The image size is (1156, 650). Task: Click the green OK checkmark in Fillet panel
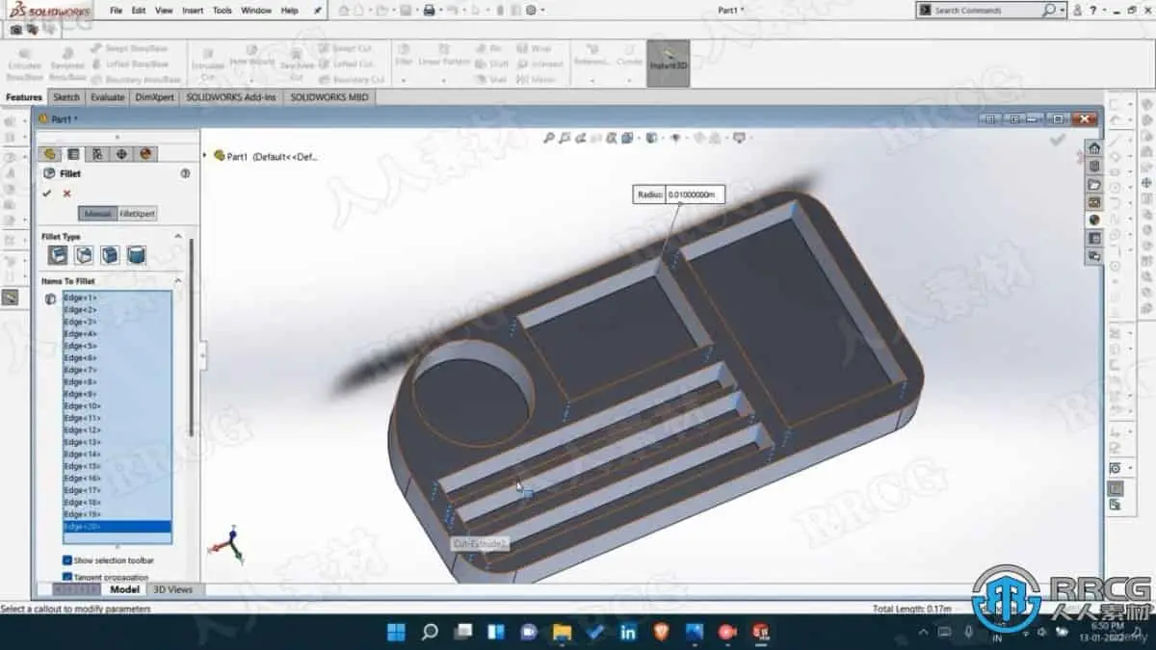click(x=46, y=194)
